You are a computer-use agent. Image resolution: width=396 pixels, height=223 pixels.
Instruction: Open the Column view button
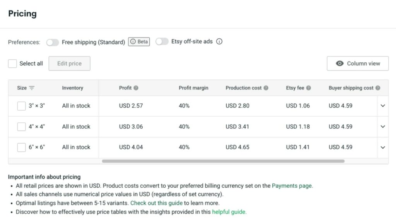(358, 63)
